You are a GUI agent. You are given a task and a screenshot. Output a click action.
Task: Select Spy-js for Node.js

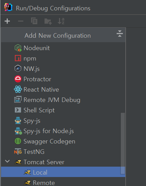point(63,131)
